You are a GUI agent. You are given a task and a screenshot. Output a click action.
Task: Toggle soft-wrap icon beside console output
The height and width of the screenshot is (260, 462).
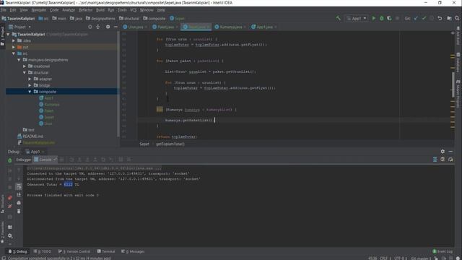point(19,186)
